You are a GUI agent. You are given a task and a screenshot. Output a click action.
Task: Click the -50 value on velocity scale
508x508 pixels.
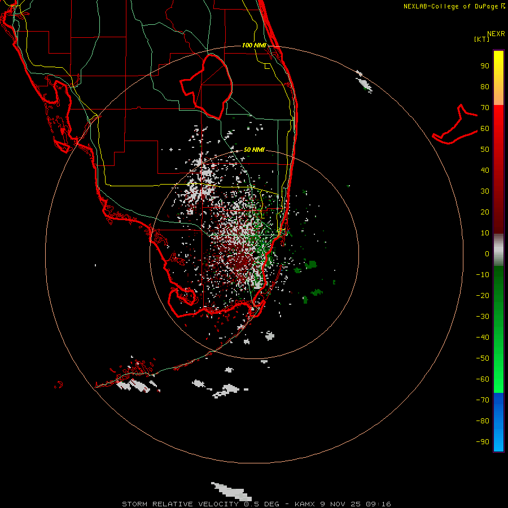483,358
